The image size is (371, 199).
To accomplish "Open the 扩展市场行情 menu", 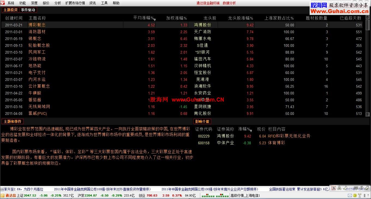I will 75,3.
